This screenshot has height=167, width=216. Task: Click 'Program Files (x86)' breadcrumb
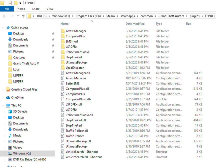click(x=88, y=16)
